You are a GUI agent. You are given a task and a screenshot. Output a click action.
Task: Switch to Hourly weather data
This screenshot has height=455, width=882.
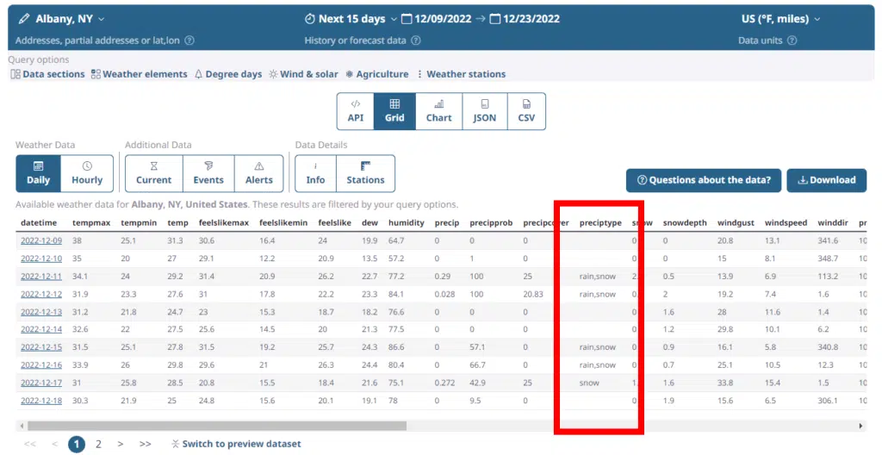pos(87,173)
